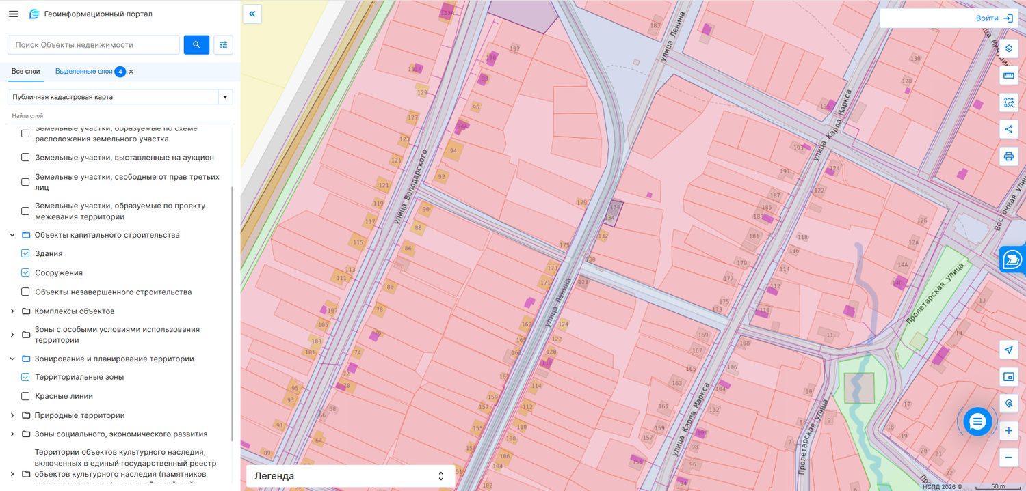This screenshot has width=1026, height=491.
Task: Check Земельные участки, выставленные на аукцион
Action: click(25, 157)
